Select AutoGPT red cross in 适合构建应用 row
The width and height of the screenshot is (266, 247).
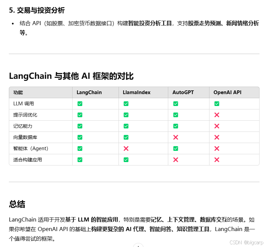(x=176, y=160)
